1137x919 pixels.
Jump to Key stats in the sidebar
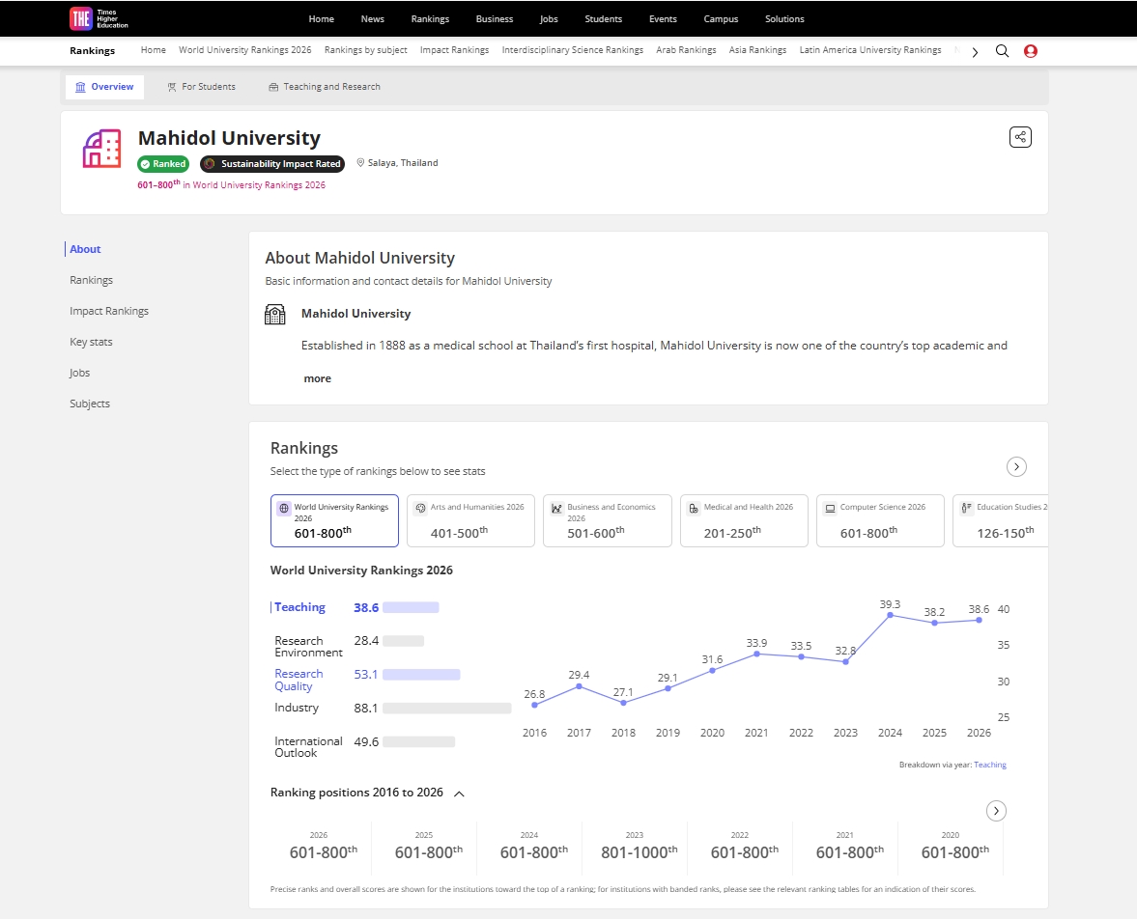point(91,342)
